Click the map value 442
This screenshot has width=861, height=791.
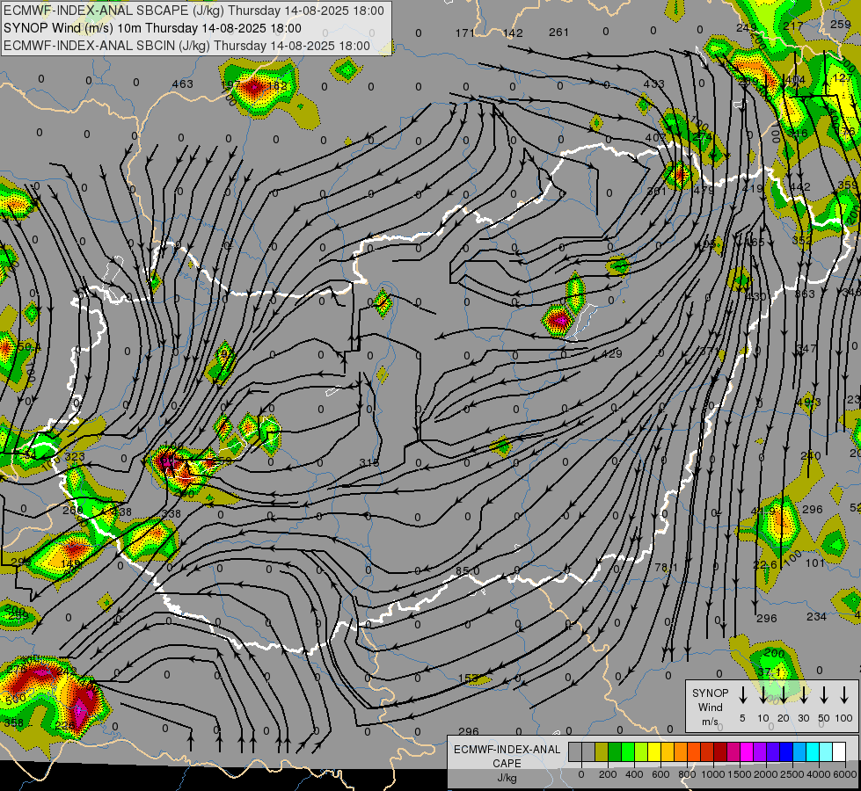pos(800,186)
